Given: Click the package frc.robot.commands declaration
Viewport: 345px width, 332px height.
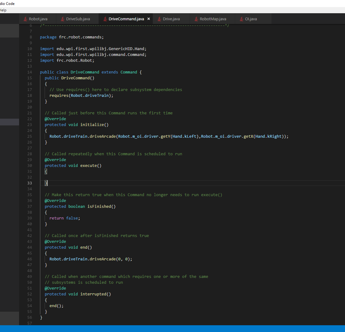Looking at the screenshot, I should 72,37.
